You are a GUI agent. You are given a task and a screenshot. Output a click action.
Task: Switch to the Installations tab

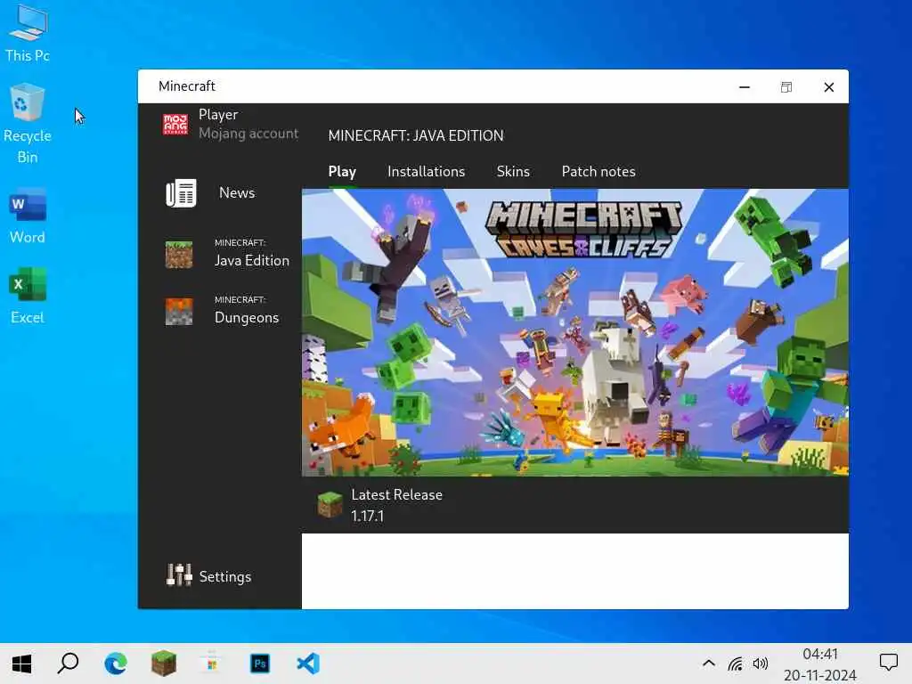point(427,172)
